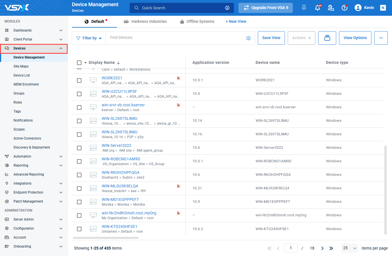The width and height of the screenshot is (392, 256).
Task: Open the help question mark icon
Action: [x=344, y=8]
